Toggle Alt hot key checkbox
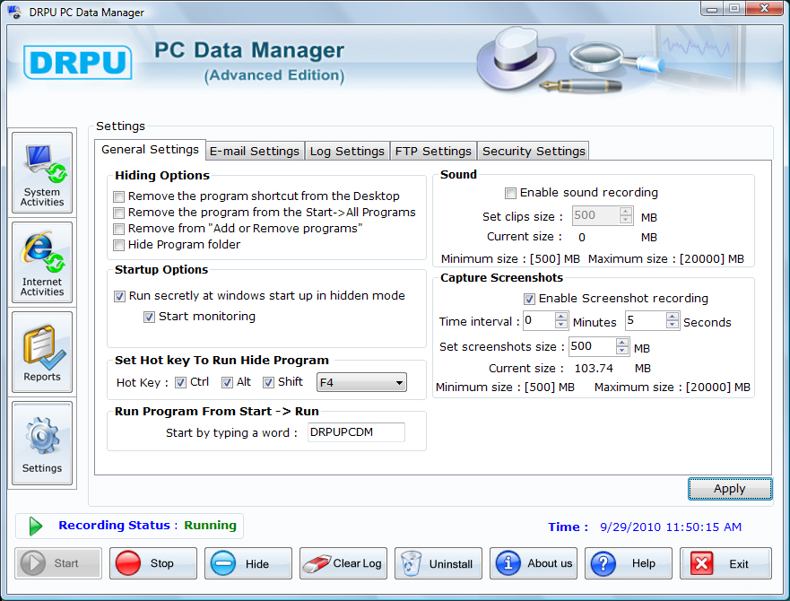This screenshot has width=790, height=601. 227,383
